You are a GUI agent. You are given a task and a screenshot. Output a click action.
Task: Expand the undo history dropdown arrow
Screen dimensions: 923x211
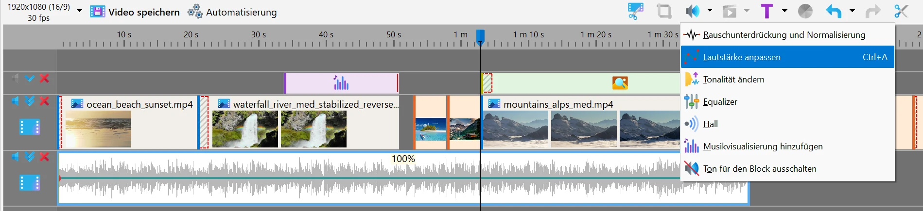pyautogui.click(x=852, y=10)
